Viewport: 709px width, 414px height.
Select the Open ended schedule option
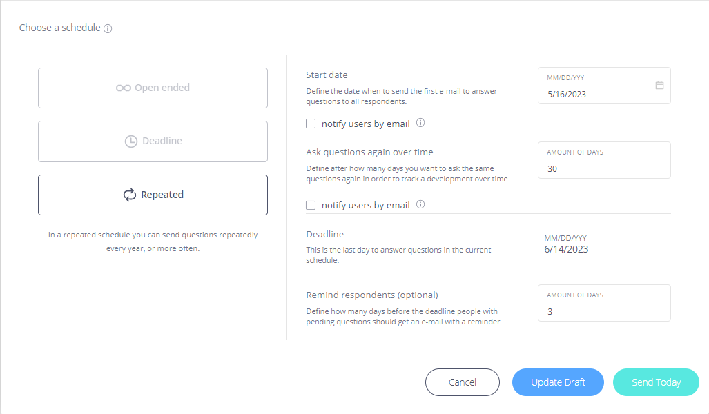pyautogui.click(x=153, y=88)
